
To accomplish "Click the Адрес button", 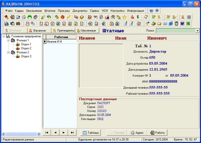I will 137,133.
